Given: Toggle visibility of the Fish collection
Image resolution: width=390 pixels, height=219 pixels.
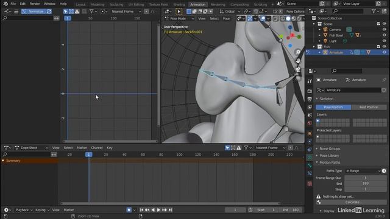Looking at the screenshot, I should [385, 46].
